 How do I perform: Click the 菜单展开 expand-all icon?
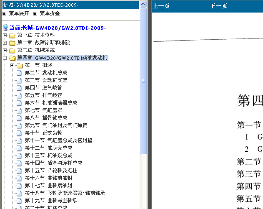[x=5, y=13]
